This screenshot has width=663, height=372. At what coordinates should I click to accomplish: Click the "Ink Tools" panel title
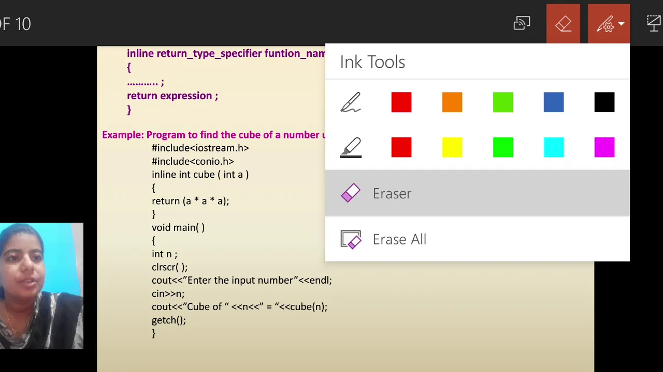coord(372,62)
